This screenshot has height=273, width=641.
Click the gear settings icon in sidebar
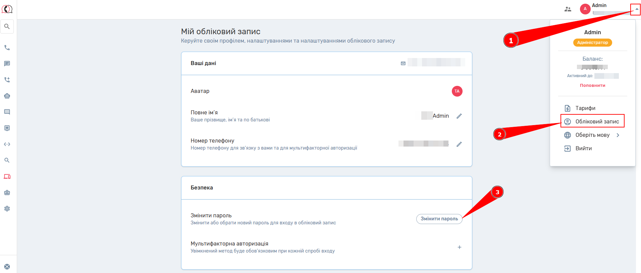7,209
